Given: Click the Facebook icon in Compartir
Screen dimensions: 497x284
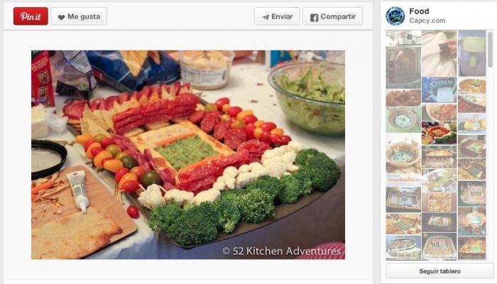Looking at the screenshot, I should [x=314, y=18].
